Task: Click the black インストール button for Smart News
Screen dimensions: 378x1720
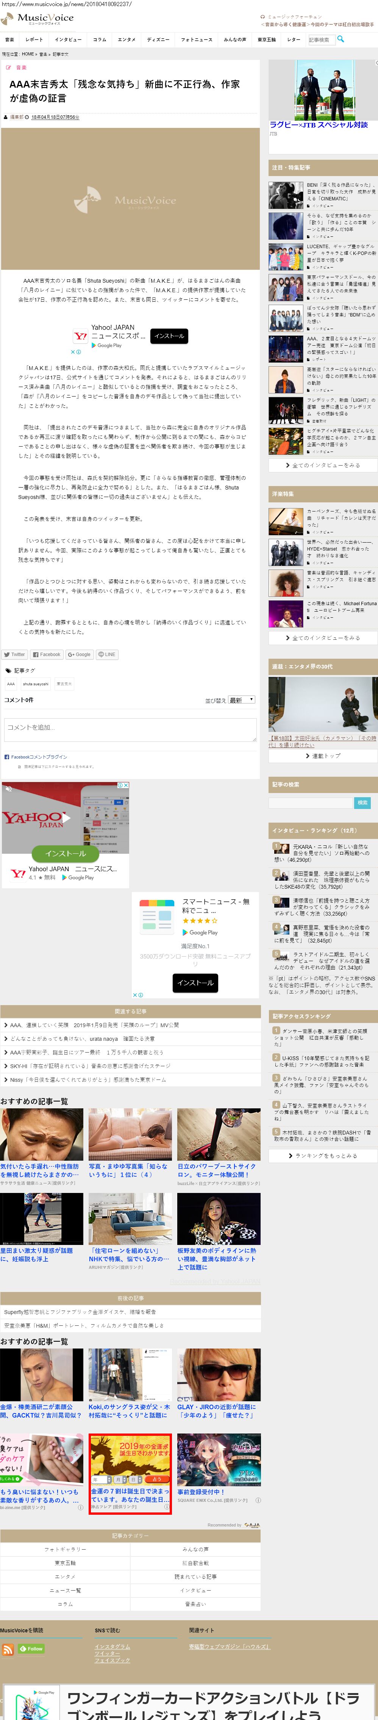Action: click(195, 983)
